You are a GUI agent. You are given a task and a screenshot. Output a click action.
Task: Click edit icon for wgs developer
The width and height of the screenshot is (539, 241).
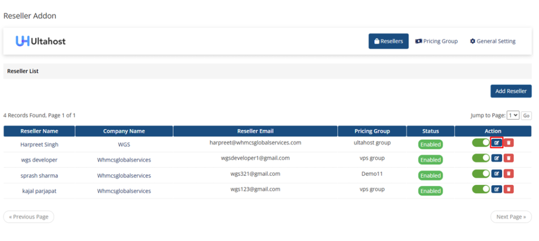[496, 159]
